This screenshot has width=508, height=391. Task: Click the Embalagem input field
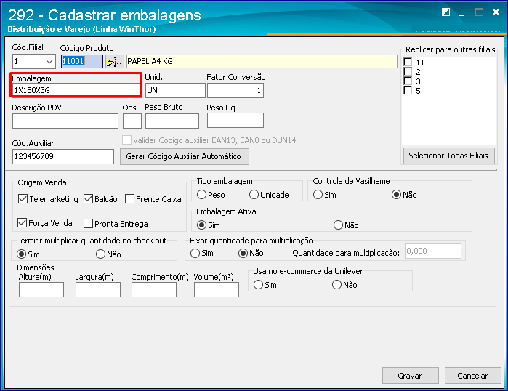[76, 90]
